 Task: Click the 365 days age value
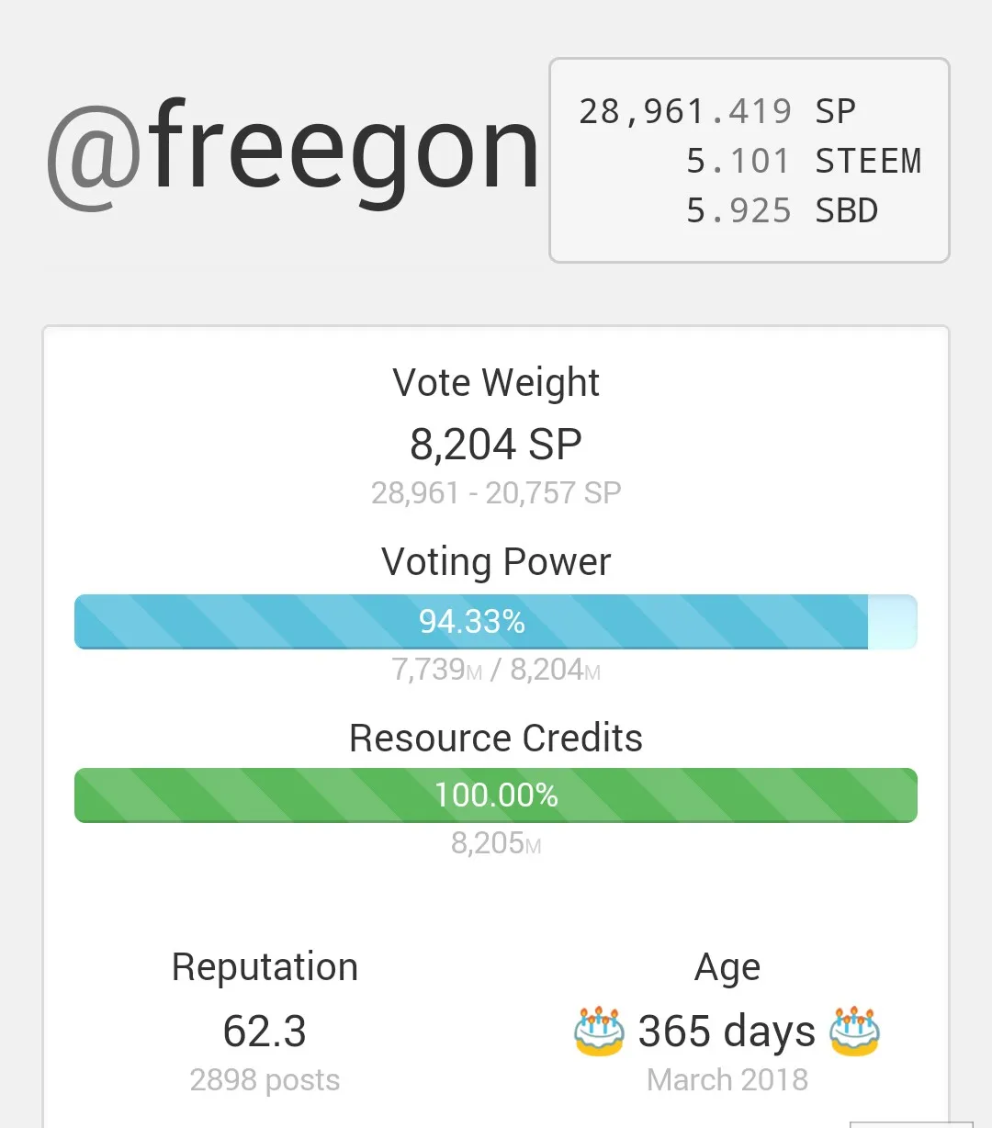(727, 1031)
